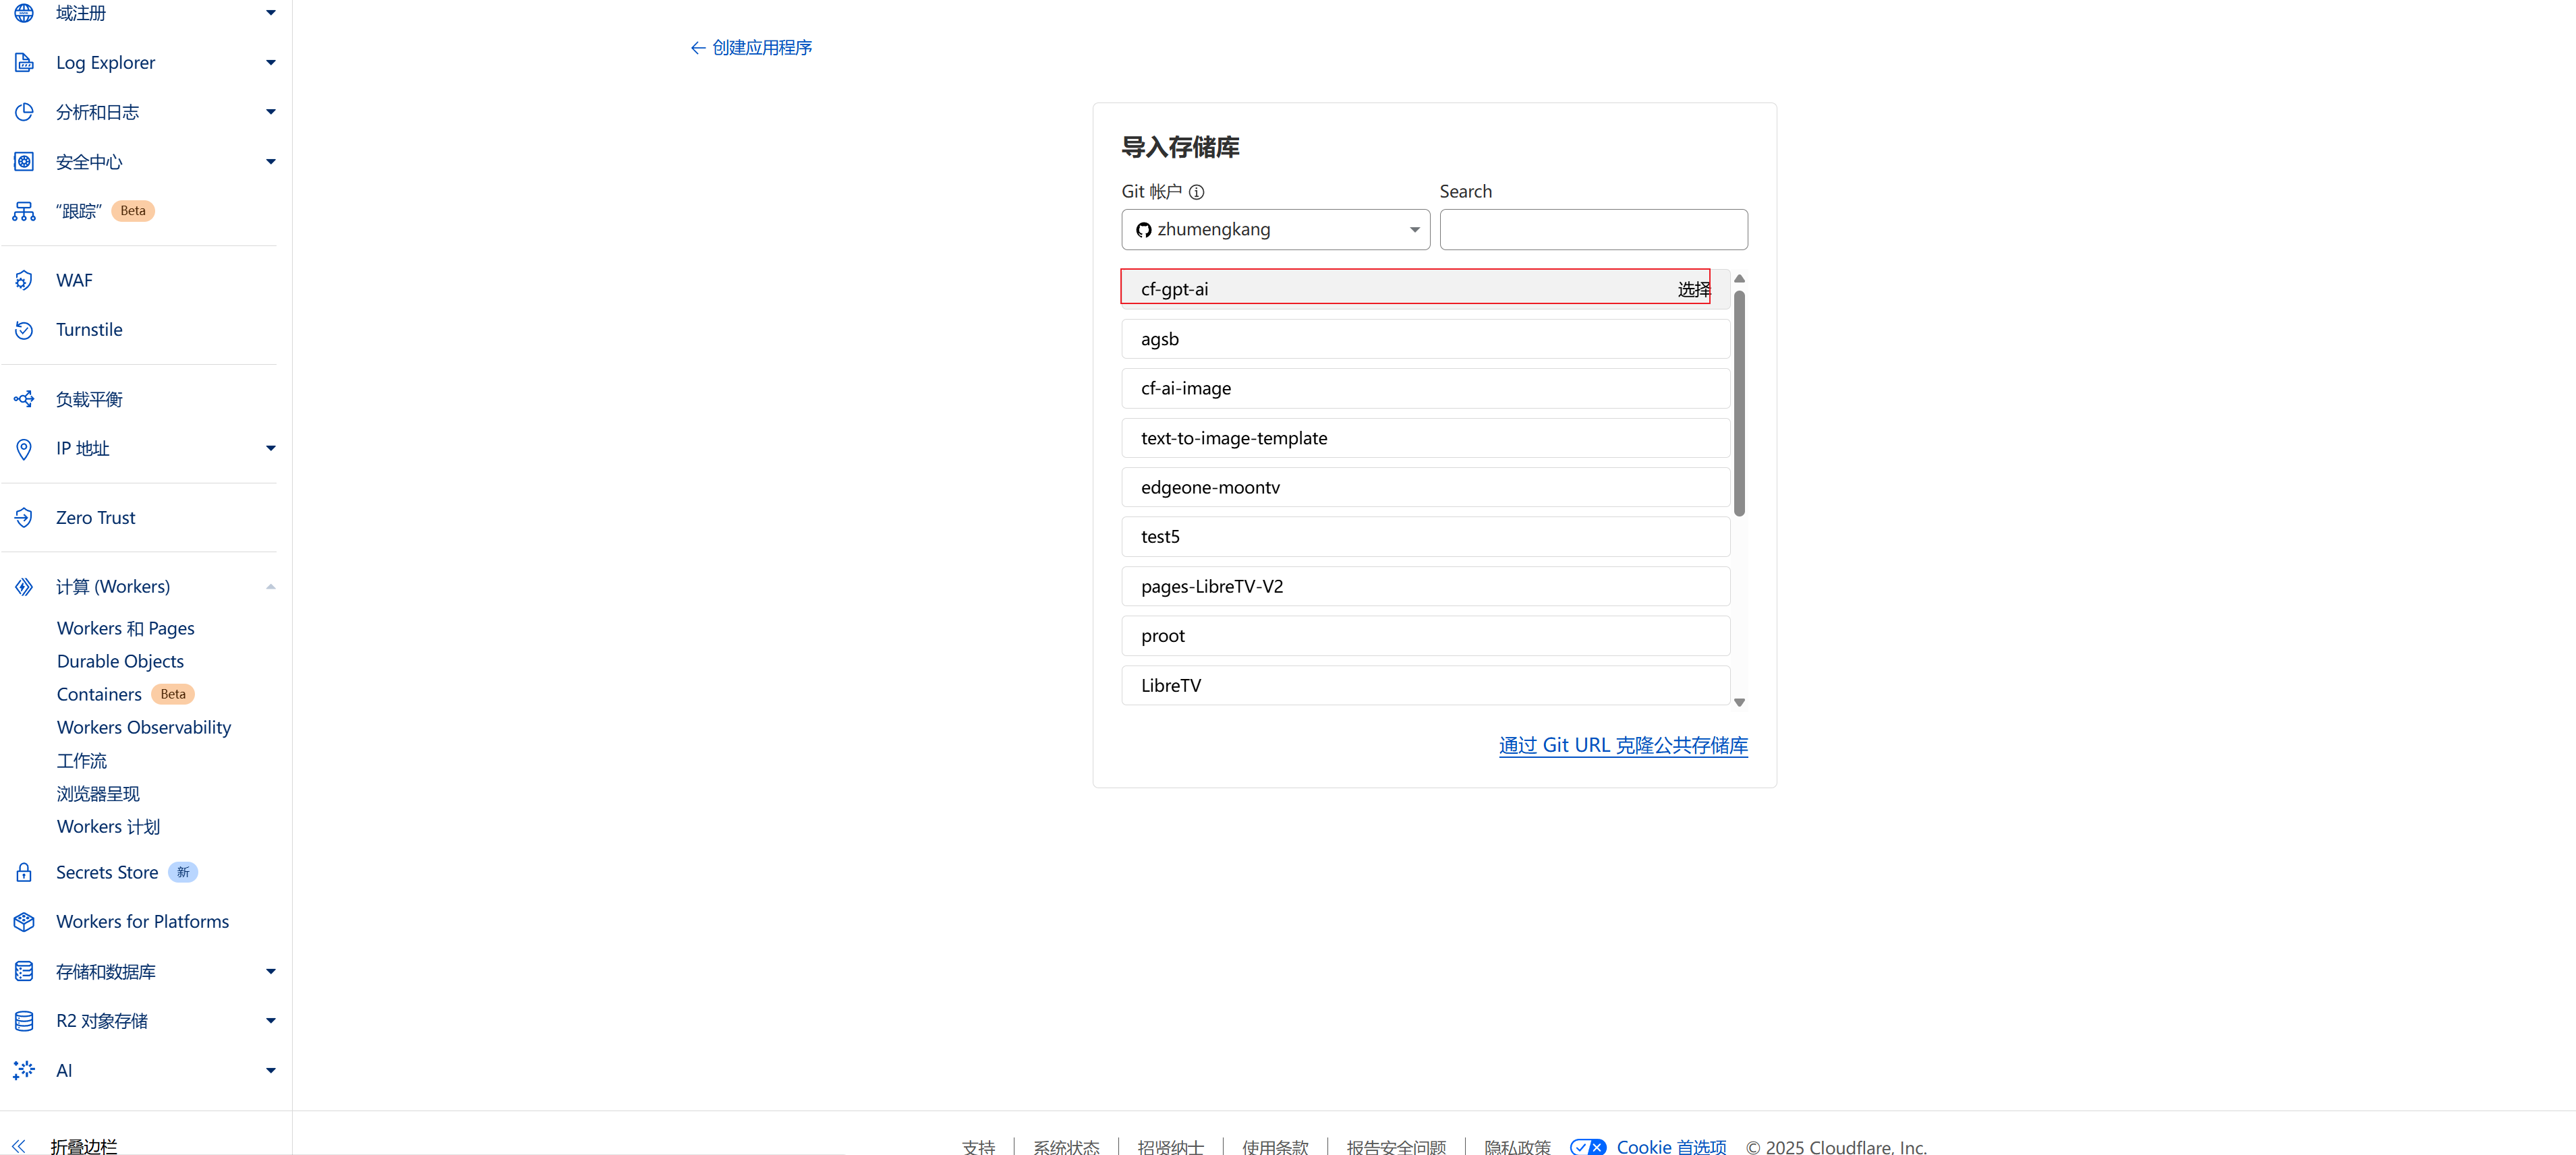
Task: Select the cf-ai-image repository
Action: (x=1426, y=389)
